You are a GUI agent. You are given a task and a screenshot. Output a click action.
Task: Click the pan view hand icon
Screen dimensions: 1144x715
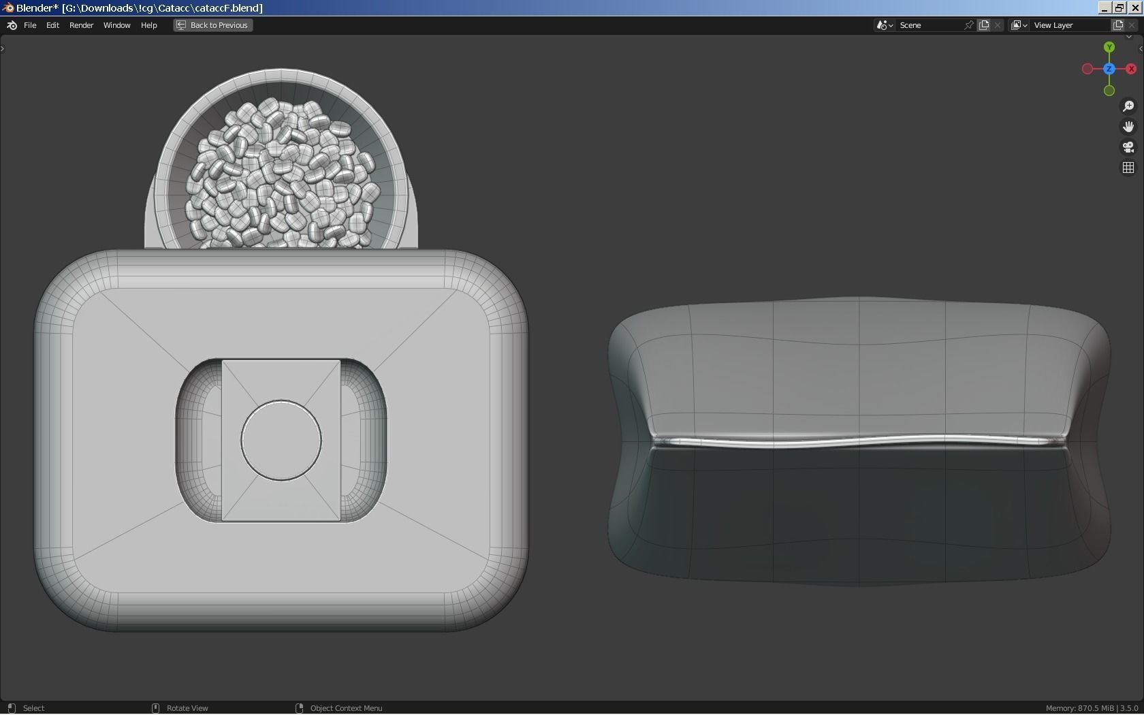click(x=1128, y=127)
